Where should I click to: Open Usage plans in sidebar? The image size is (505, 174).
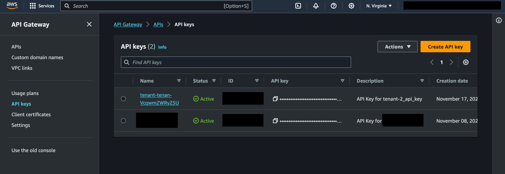[x=25, y=93]
